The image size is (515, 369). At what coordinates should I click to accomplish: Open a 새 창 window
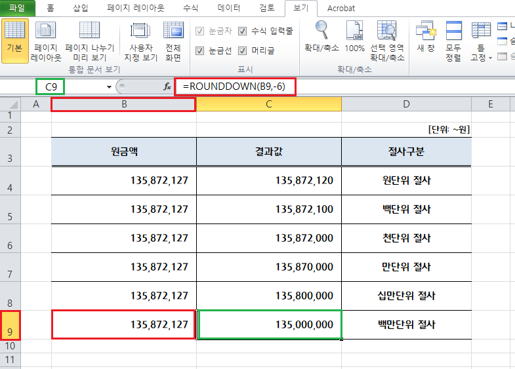coord(426,37)
